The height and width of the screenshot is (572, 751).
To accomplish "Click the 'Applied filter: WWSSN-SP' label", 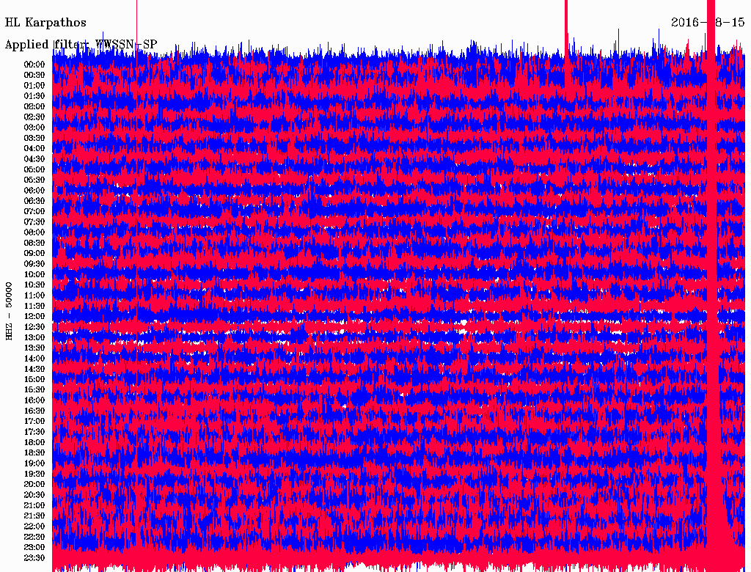I will pos(81,45).
